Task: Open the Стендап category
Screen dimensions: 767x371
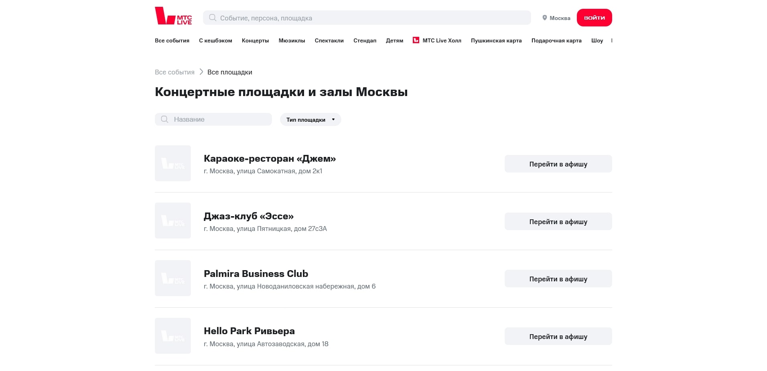Action: pos(365,40)
